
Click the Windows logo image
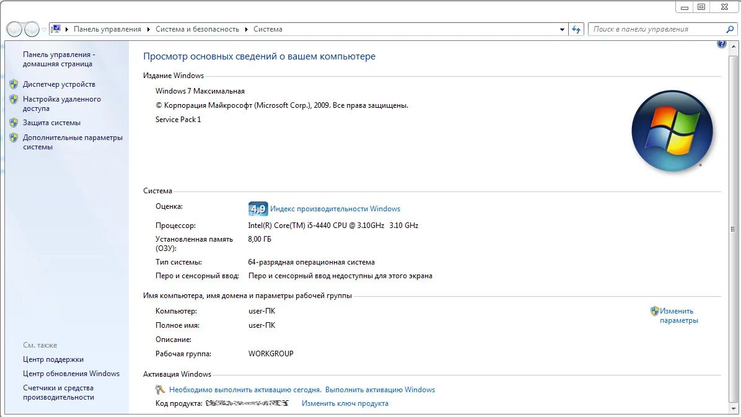tap(672, 131)
